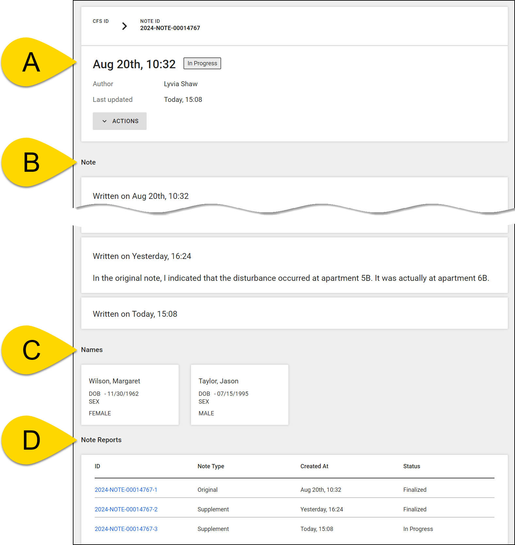Click the yellow callout marker C
The height and width of the screenshot is (545, 515).
coord(32,350)
